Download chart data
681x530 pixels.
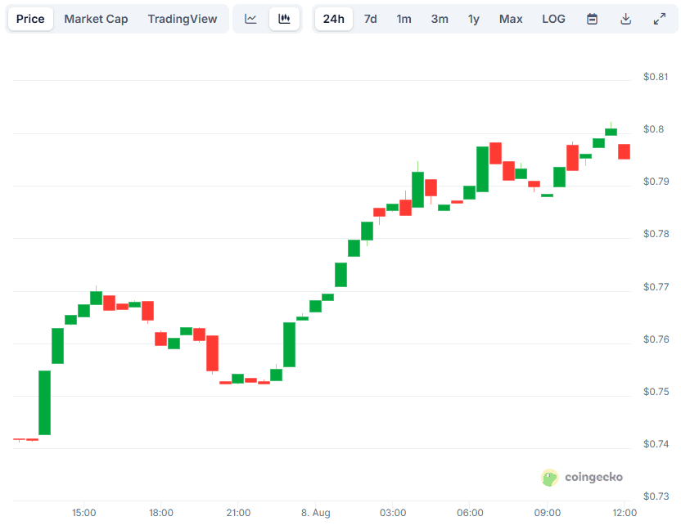(626, 19)
